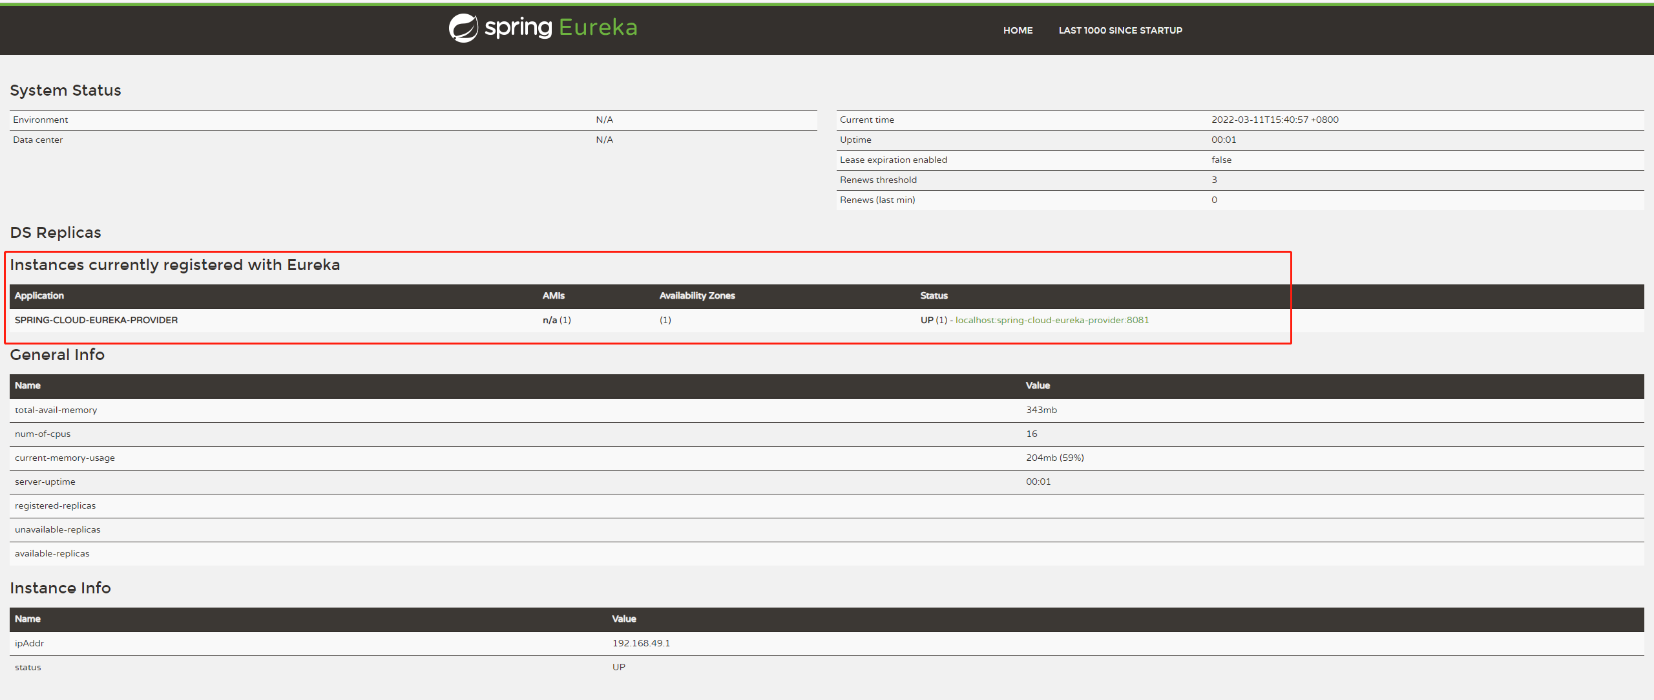Click Instance Info Value column header
Image resolution: width=1654 pixels, height=700 pixels.
624,619
